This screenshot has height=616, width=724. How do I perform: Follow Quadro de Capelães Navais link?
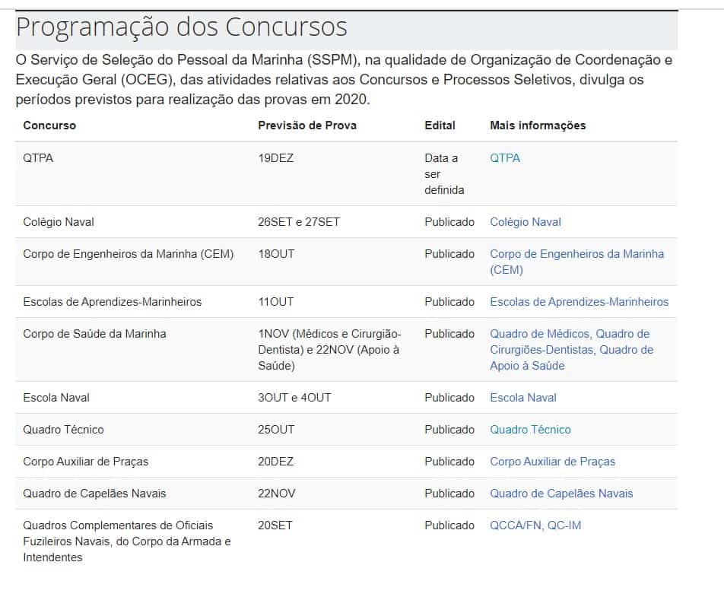coord(561,493)
